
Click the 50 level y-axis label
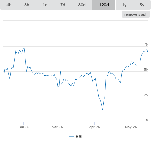[146, 69]
